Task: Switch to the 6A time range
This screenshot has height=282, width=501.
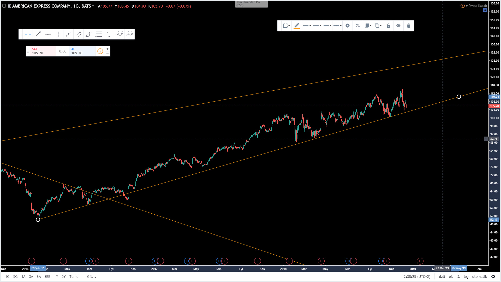Action: coord(39,277)
